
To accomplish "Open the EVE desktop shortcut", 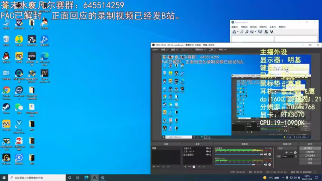I will [32, 59].
